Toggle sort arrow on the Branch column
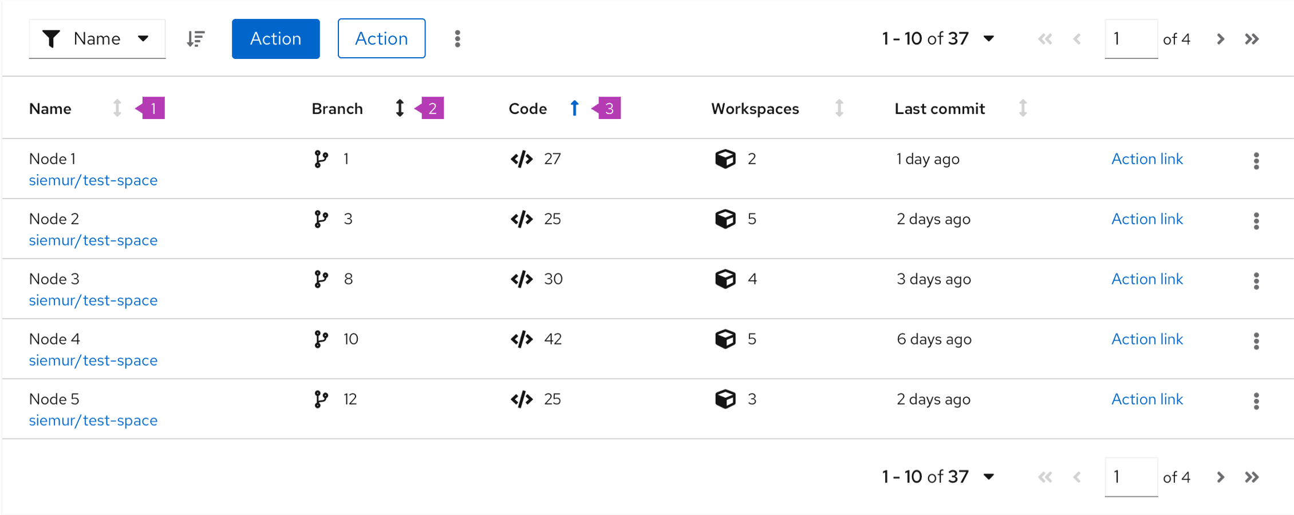This screenshot has height=515, width=1294. pyautogui.click(x=400, y=108)
